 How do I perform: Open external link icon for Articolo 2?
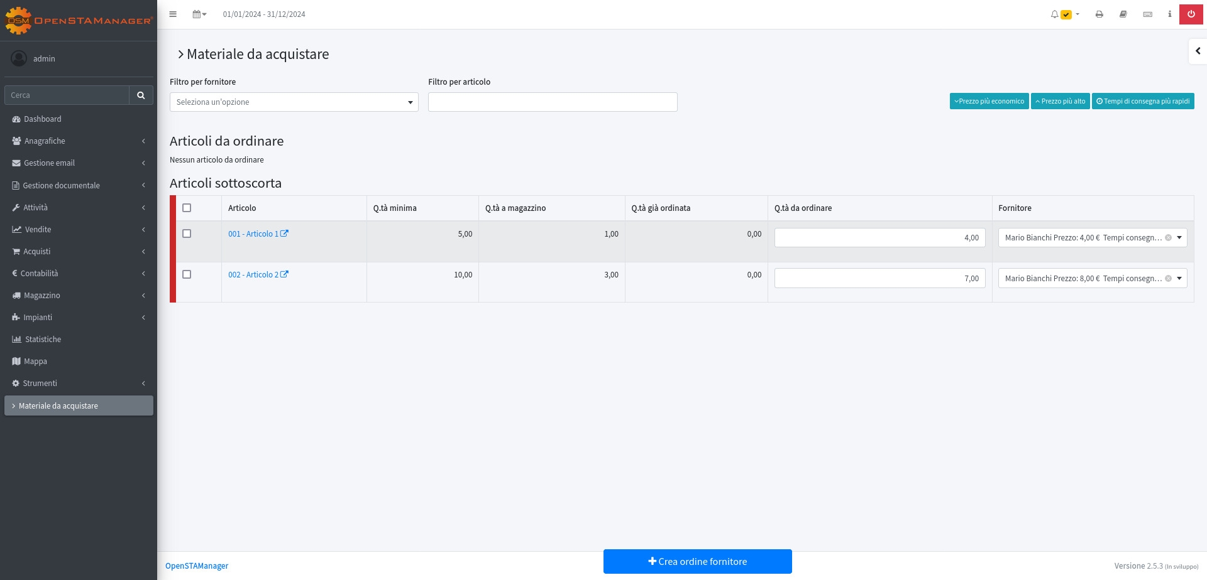tap(284, 274)
